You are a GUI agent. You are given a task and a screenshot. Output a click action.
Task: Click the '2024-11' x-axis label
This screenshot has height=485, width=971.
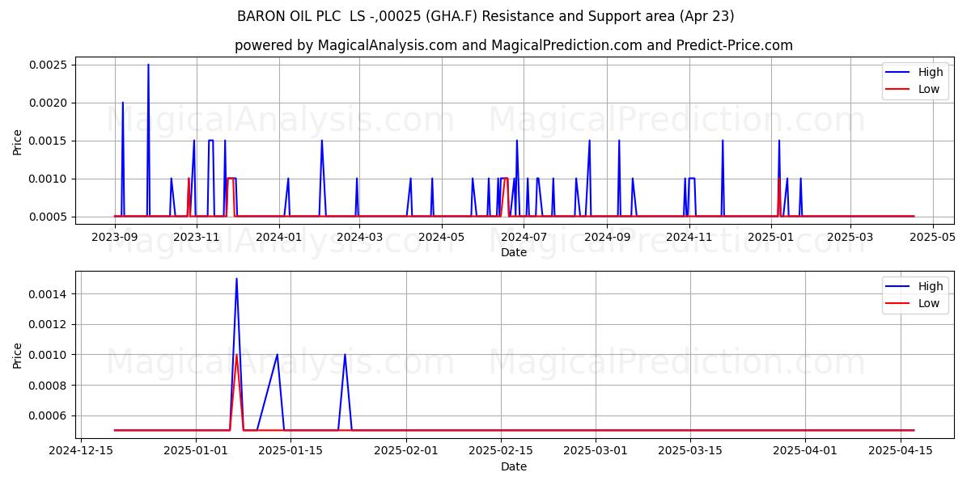coord(689,237)
